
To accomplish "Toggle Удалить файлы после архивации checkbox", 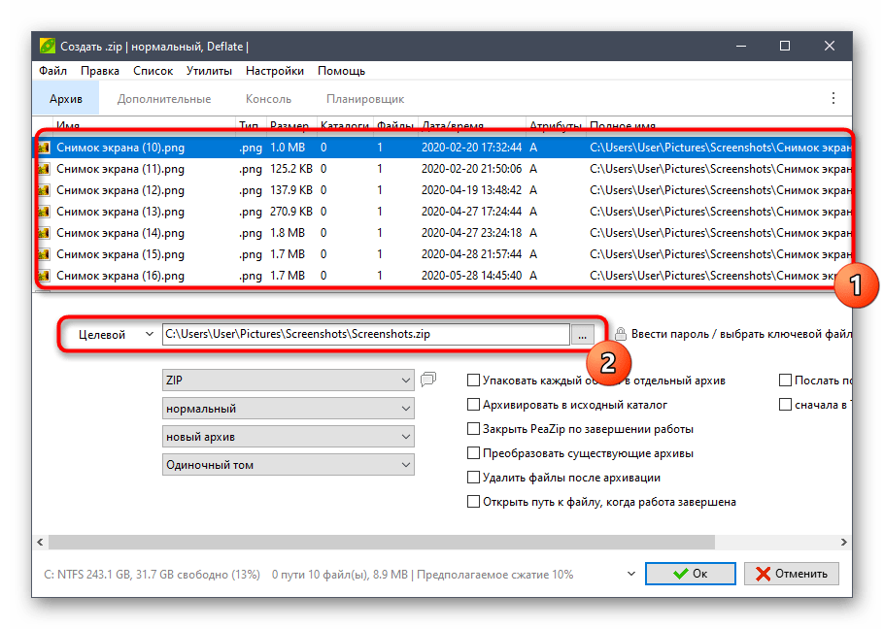I will pos(474,478).
